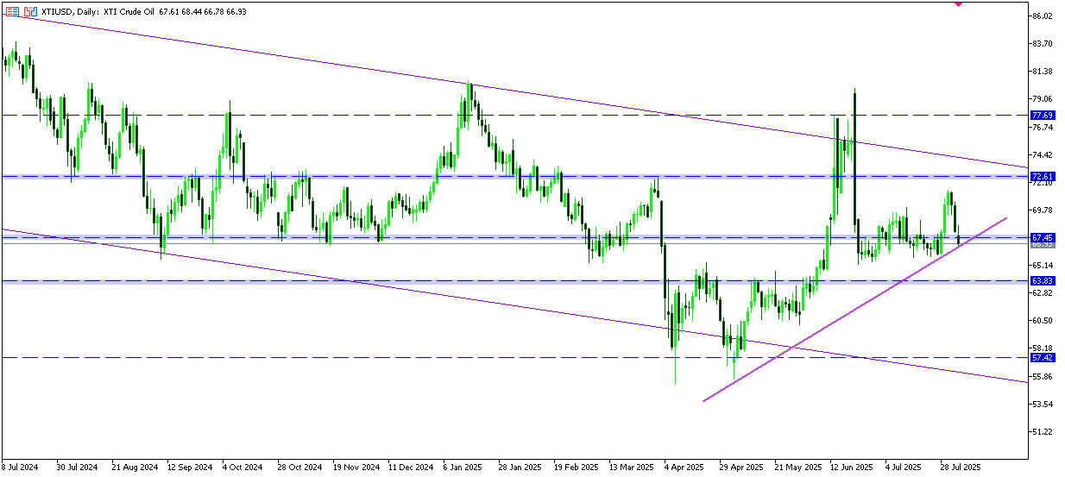Click the 63.83 price level label
Image resolution: width=1065 pixels, height=477 pixels.
pos(1043,280)
